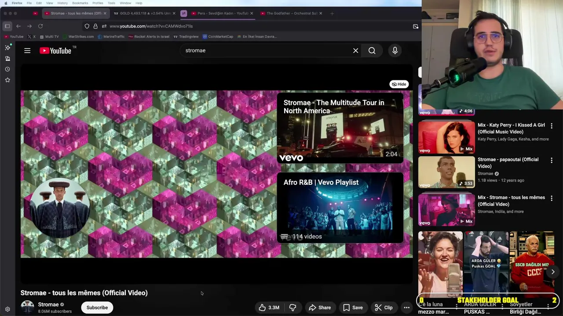The width and height of the screenshot is (563, 316).
Task: Open the Tools menu in the menu bar
Action: coord(111,3)
